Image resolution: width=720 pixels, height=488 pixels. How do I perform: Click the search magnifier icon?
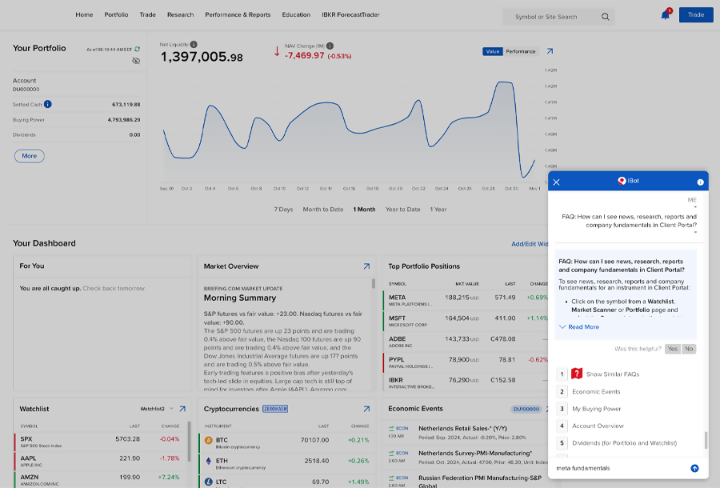606,16
